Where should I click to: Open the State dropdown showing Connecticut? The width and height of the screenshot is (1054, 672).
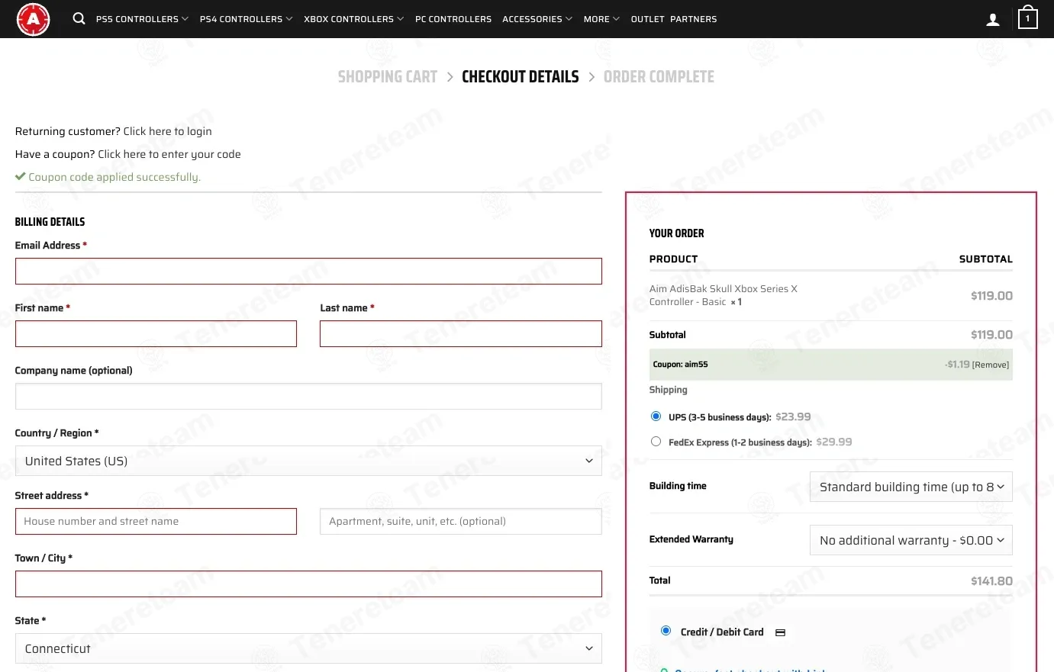pos(308,648)
